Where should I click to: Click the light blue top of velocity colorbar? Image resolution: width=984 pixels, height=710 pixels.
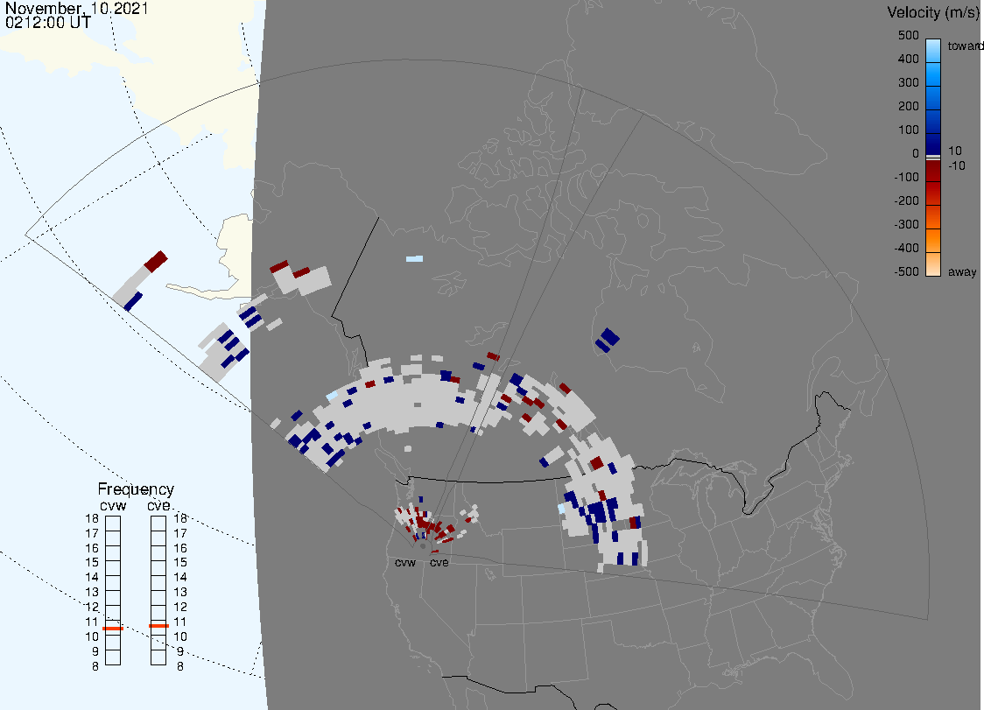pyautogui.click(x=933, y=50)
